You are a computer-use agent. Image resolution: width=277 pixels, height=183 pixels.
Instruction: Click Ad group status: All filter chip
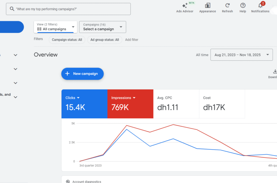click(x=104, y=40)
